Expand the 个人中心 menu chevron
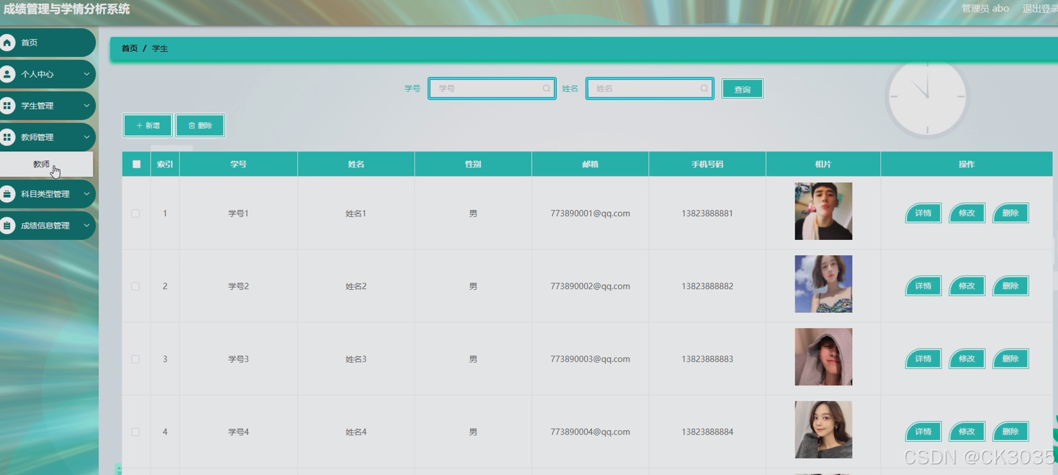 [x=87, y=74]
